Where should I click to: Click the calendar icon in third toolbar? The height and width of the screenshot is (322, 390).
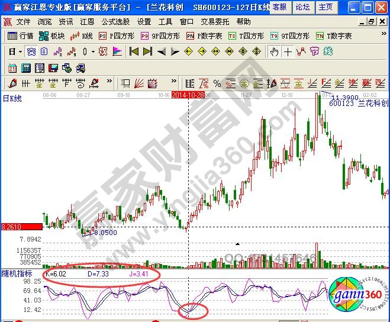(12, 67)
